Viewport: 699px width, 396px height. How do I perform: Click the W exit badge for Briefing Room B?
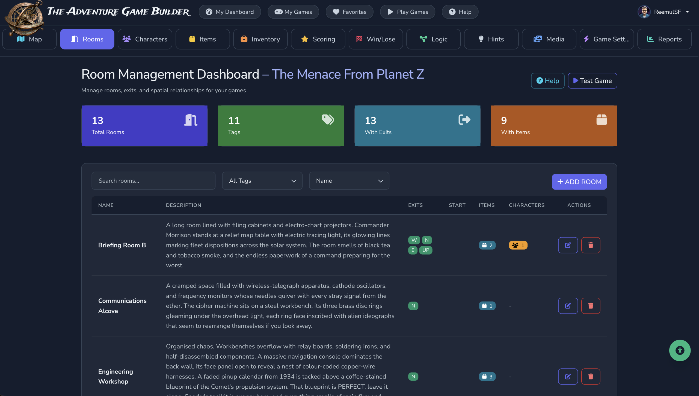pos(414,240)
